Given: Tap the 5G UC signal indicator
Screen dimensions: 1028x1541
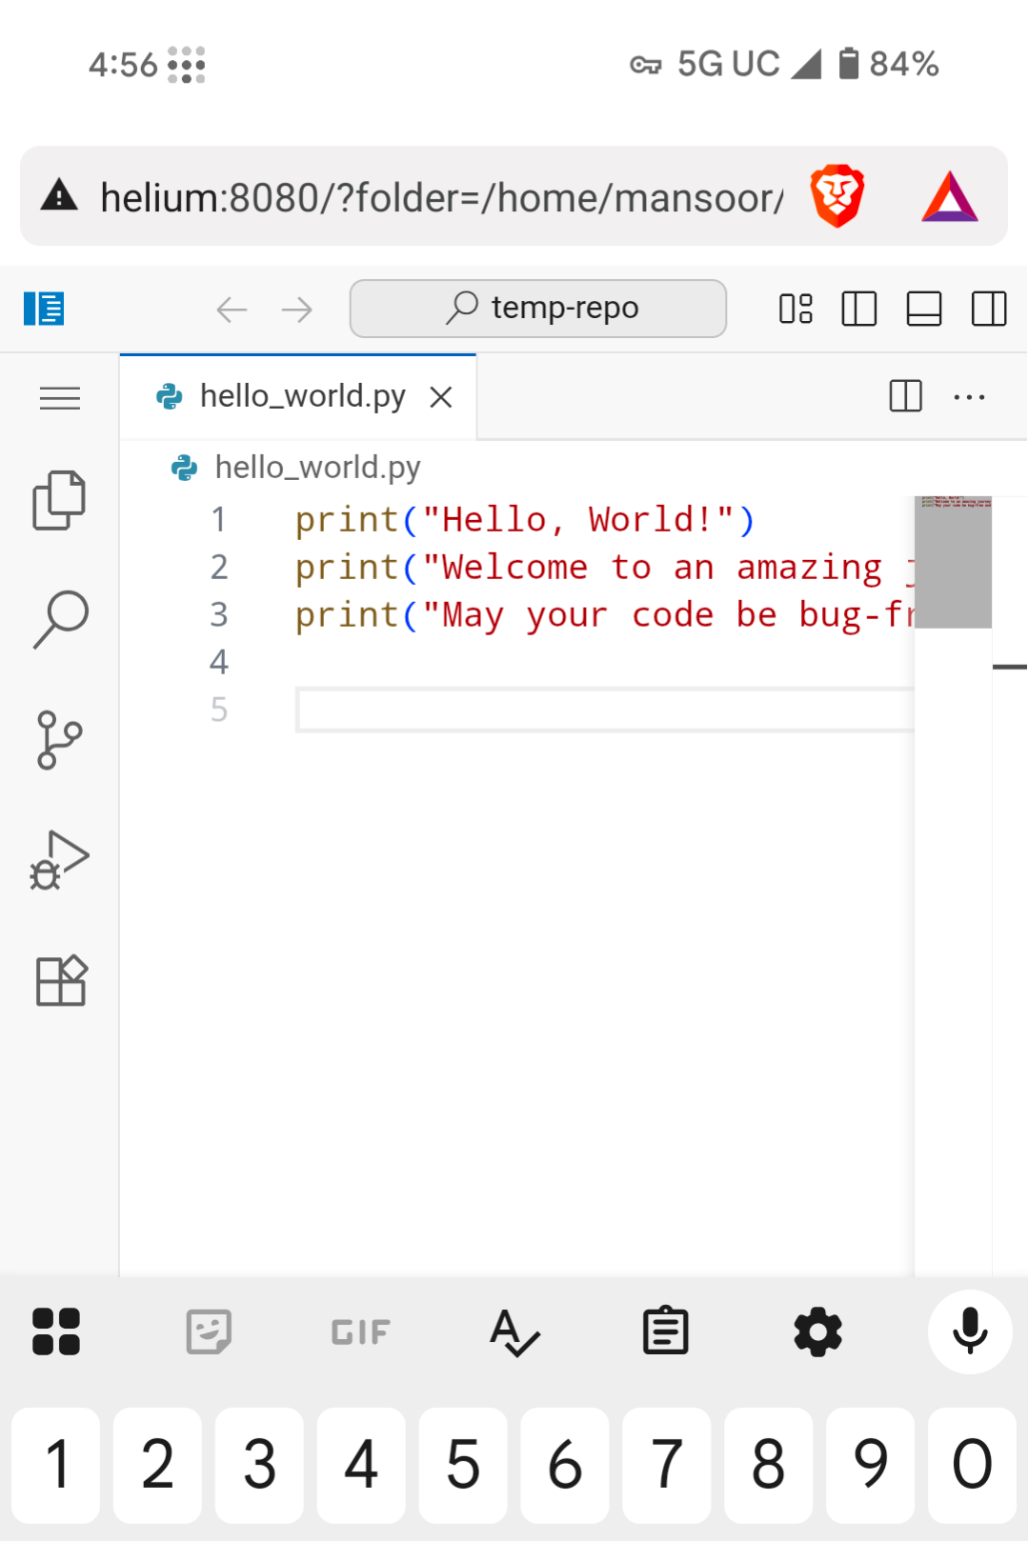Looking at the screenshot, I should pos(749,64).
